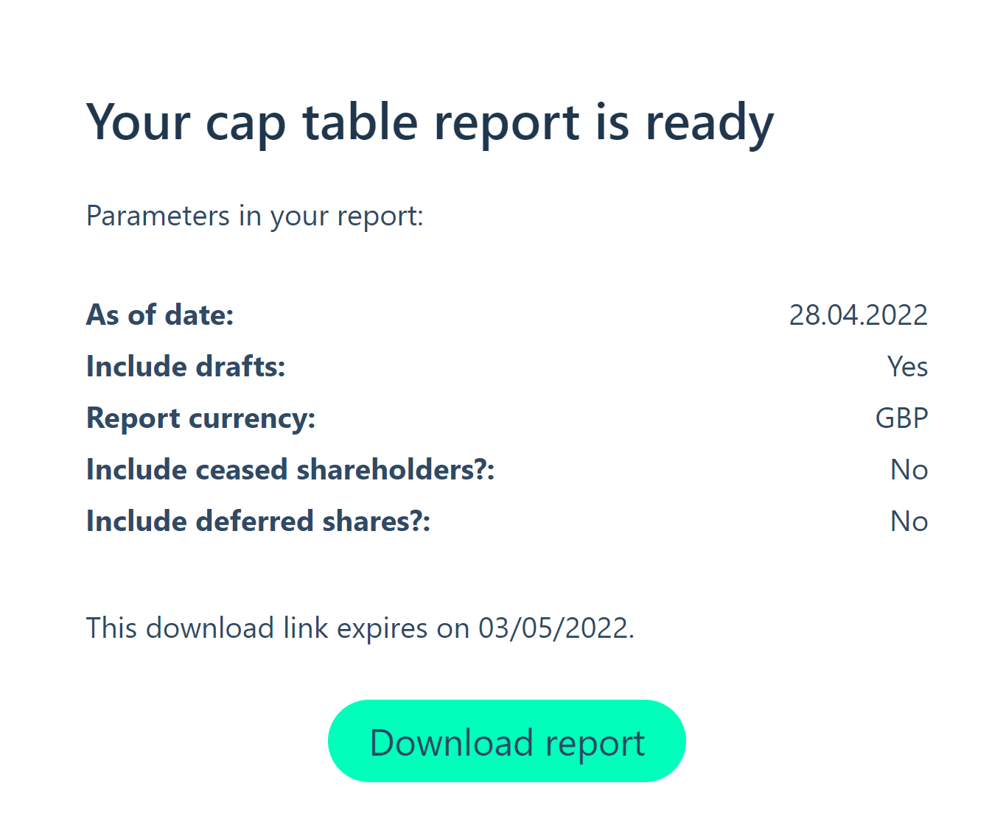Screen dimensions: 992x819
Task: Click the 28.04.2022 date value
Action: [x=859, y=315]
